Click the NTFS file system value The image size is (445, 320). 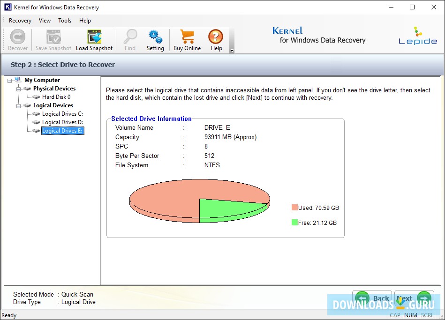click(x=212, y=165)
